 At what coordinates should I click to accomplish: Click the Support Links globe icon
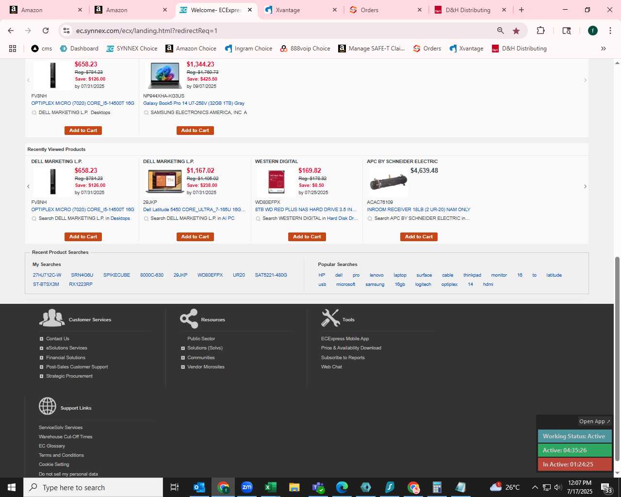click(48, 406)
